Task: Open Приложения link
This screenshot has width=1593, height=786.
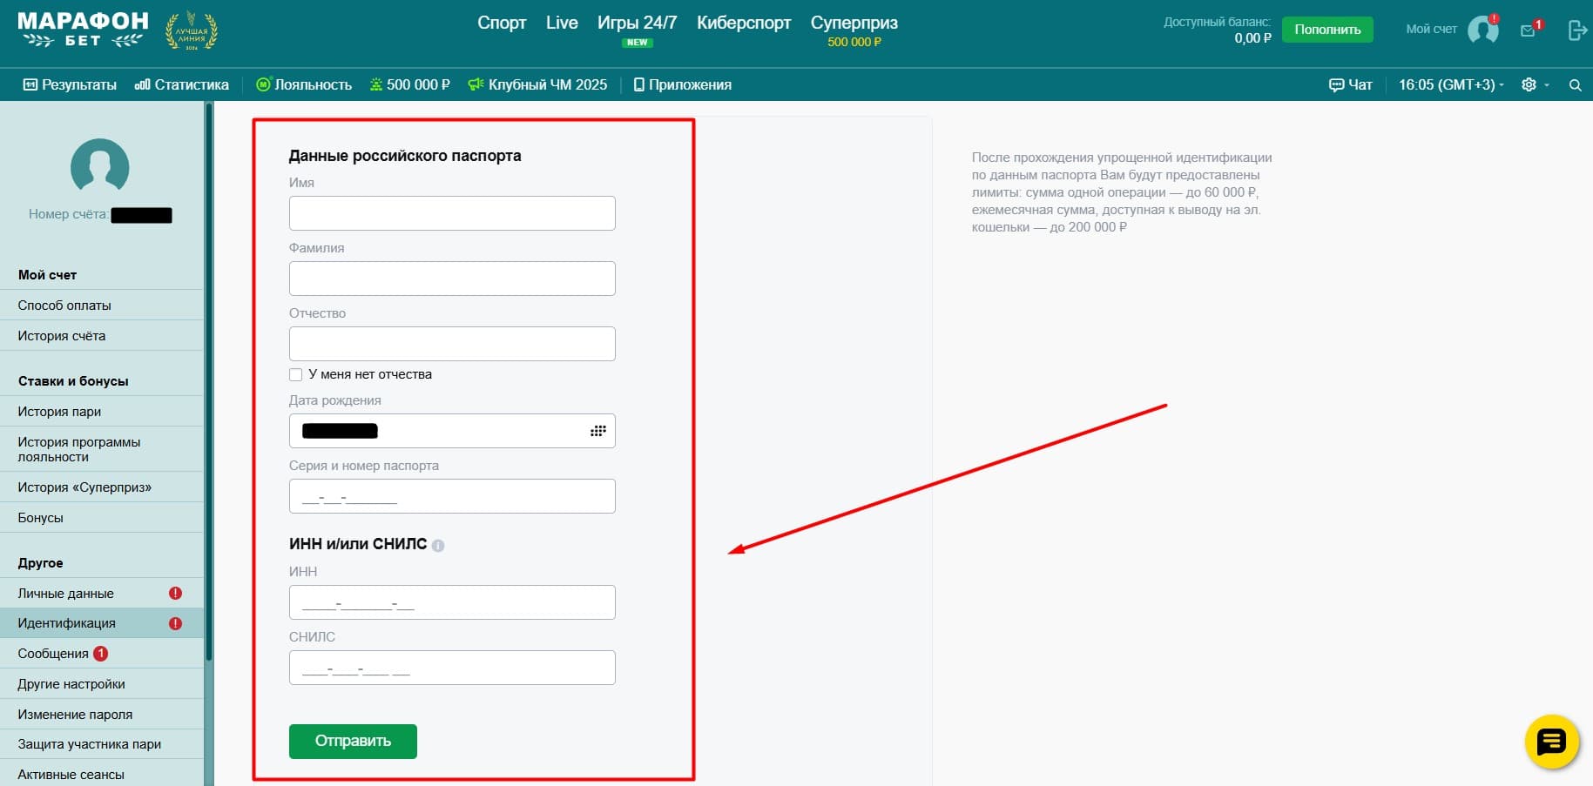Action: (682, 84)
